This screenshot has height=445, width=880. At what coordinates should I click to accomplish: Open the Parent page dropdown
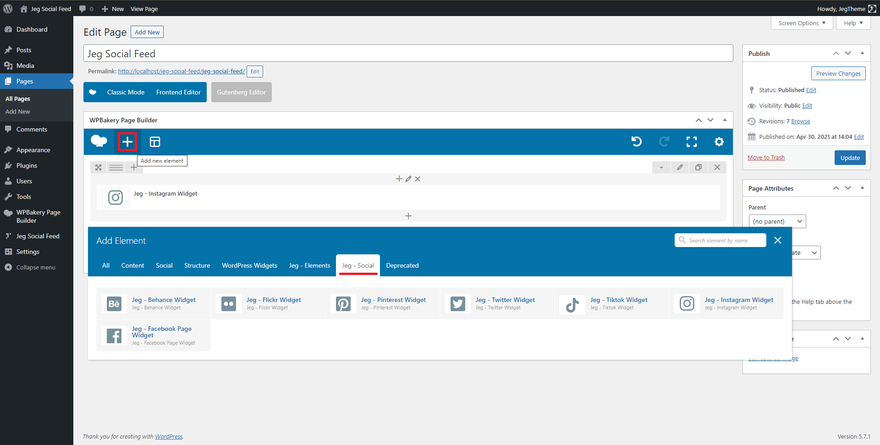[x=777, y=221]
